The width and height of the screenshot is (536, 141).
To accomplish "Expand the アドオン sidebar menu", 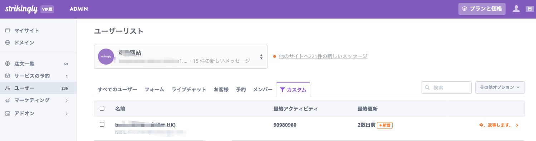I will [x=67, y=114].
